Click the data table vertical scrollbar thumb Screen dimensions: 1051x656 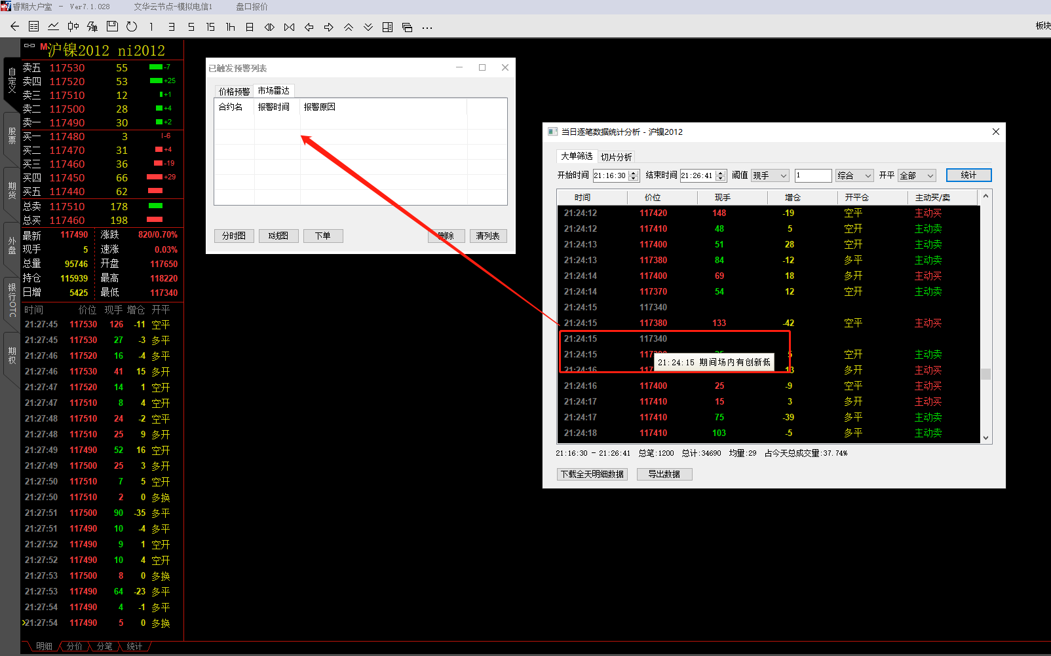pos(985,374)
